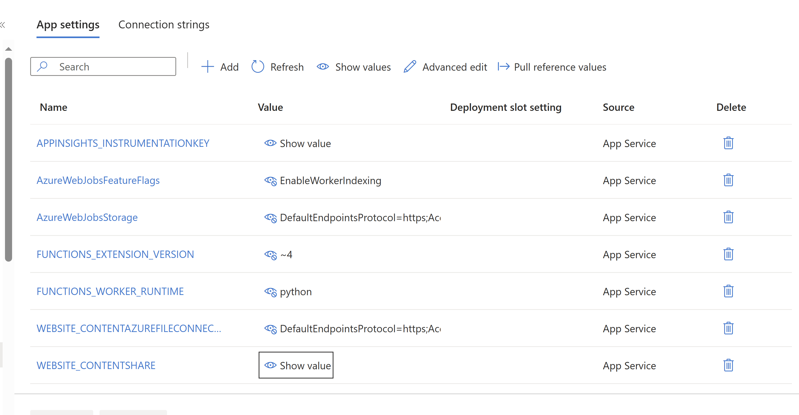Click the scrollbar up arrow

coord(8,49)
